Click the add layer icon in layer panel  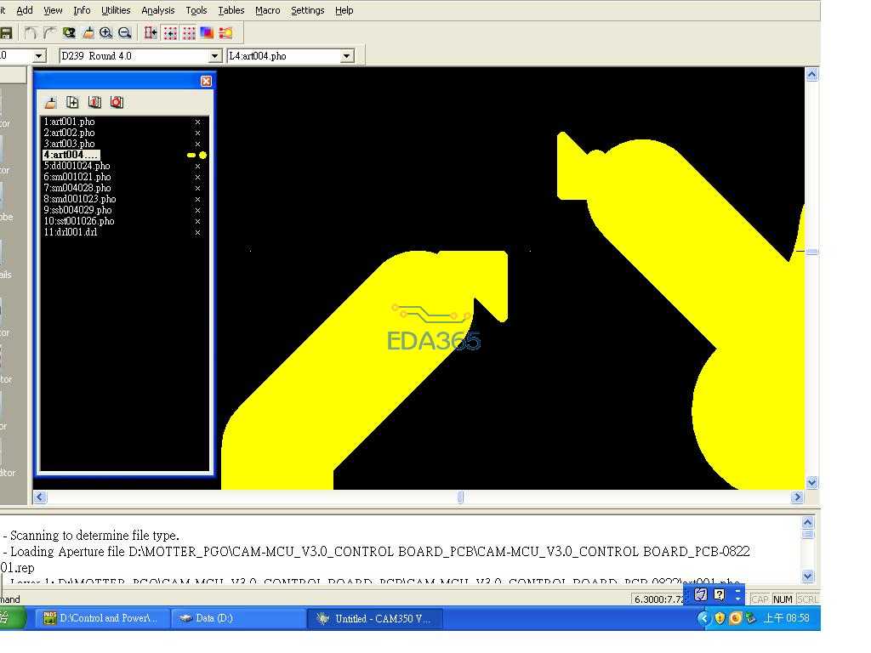click(x=72, y=102)
